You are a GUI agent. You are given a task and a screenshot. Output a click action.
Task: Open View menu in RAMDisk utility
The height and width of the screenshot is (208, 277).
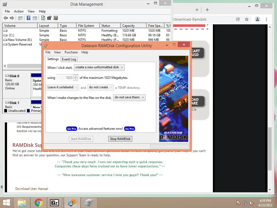tap(57, 52)
